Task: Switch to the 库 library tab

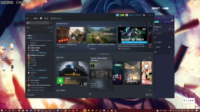Action: click(41, 18)
